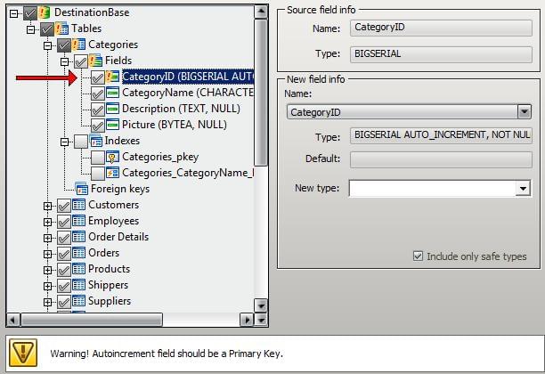Click the Description field icon

[112, 109]
